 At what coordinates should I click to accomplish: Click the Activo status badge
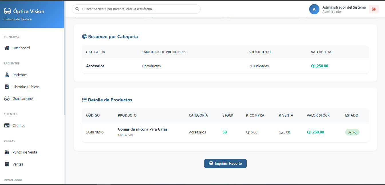click(352, 132)
